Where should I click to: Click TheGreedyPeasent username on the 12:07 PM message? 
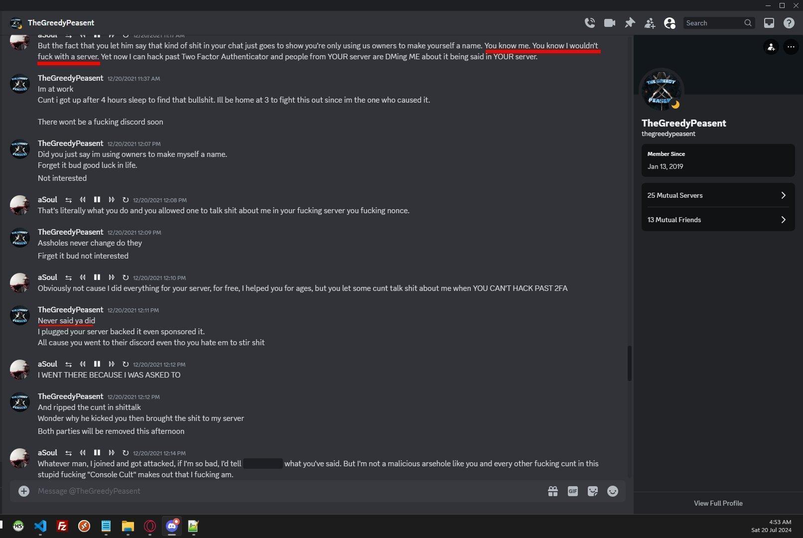pos(71,143)
